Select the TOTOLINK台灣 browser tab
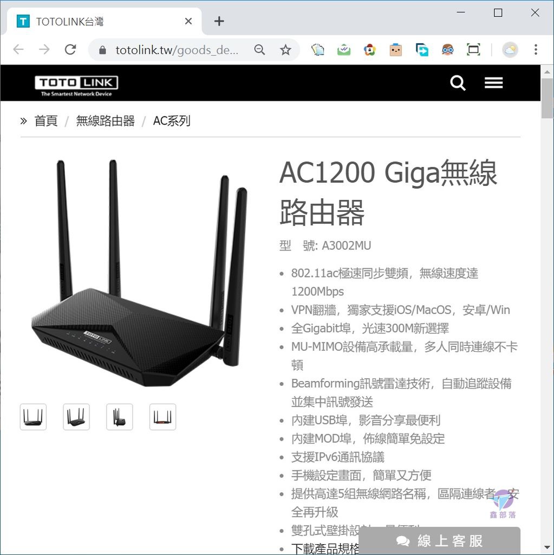Viewport: 554px width, 555px height. pos(101,22)
